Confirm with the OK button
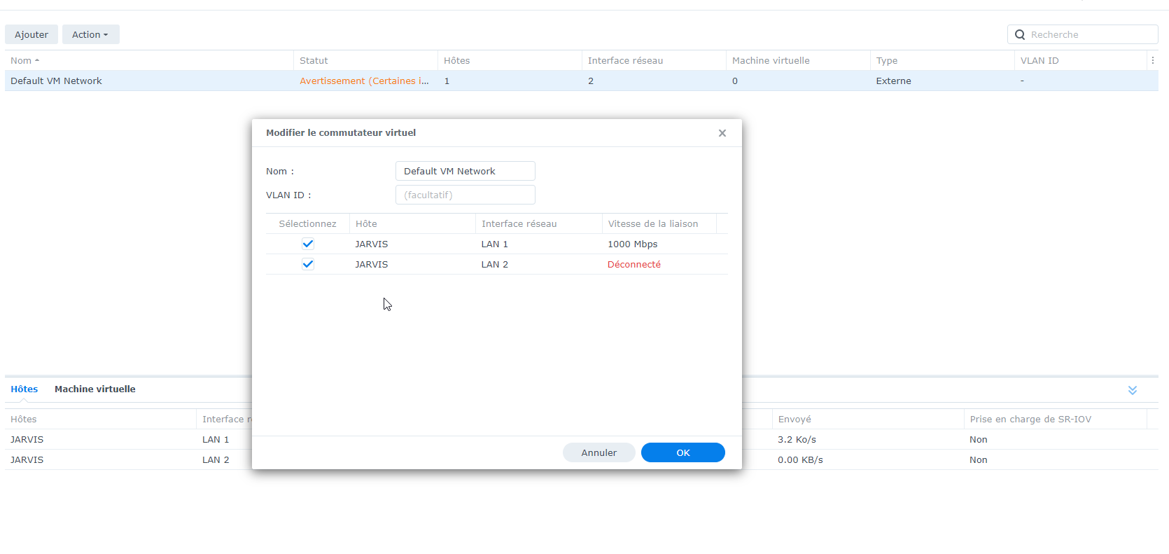Image resolution: width=1169 pixels, height=554 pixels. tap(682, 452)
